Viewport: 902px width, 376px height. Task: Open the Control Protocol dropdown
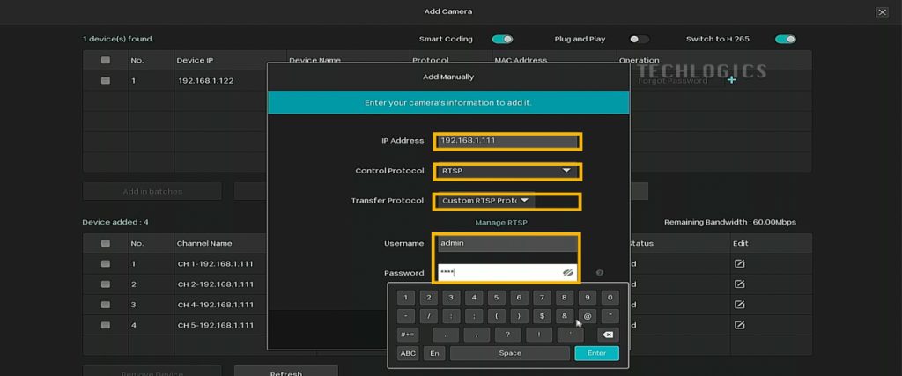pyautogui.click(x=507, y=171)
